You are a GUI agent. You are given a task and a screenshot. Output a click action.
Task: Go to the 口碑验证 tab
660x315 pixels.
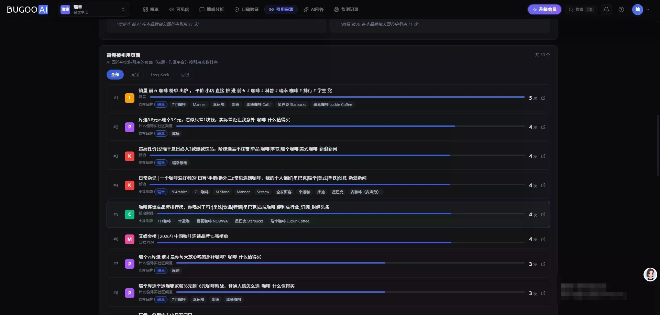[246, 10]
